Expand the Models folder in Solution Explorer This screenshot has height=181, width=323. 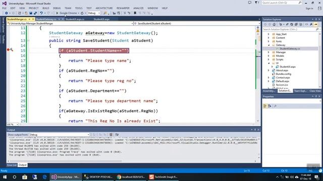tap(268, 56)
